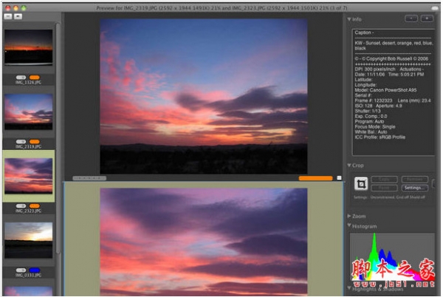The image size is (443, 297).
Task: Click the histogram graph
Action: click(392, 256)
